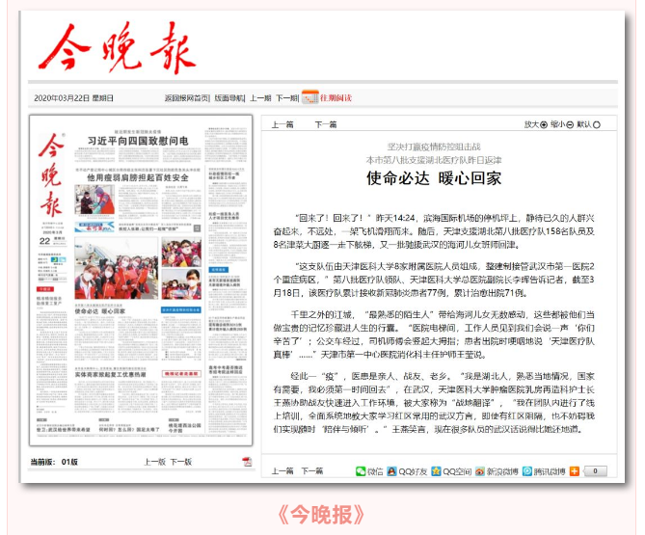Image resolution: width=645 pixels, height=535 pixels.
Task: Click subtitle 本市第八批支援湖北医疗队昨日返津
Action: (x=434, y=160)
